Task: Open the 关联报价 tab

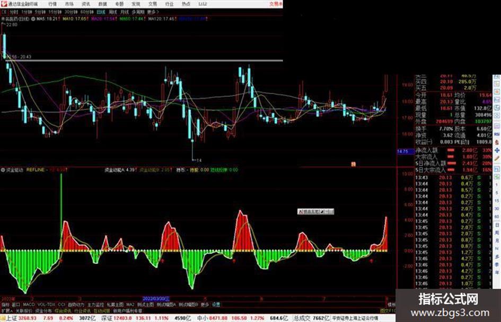Action: [x=24, y=310]
